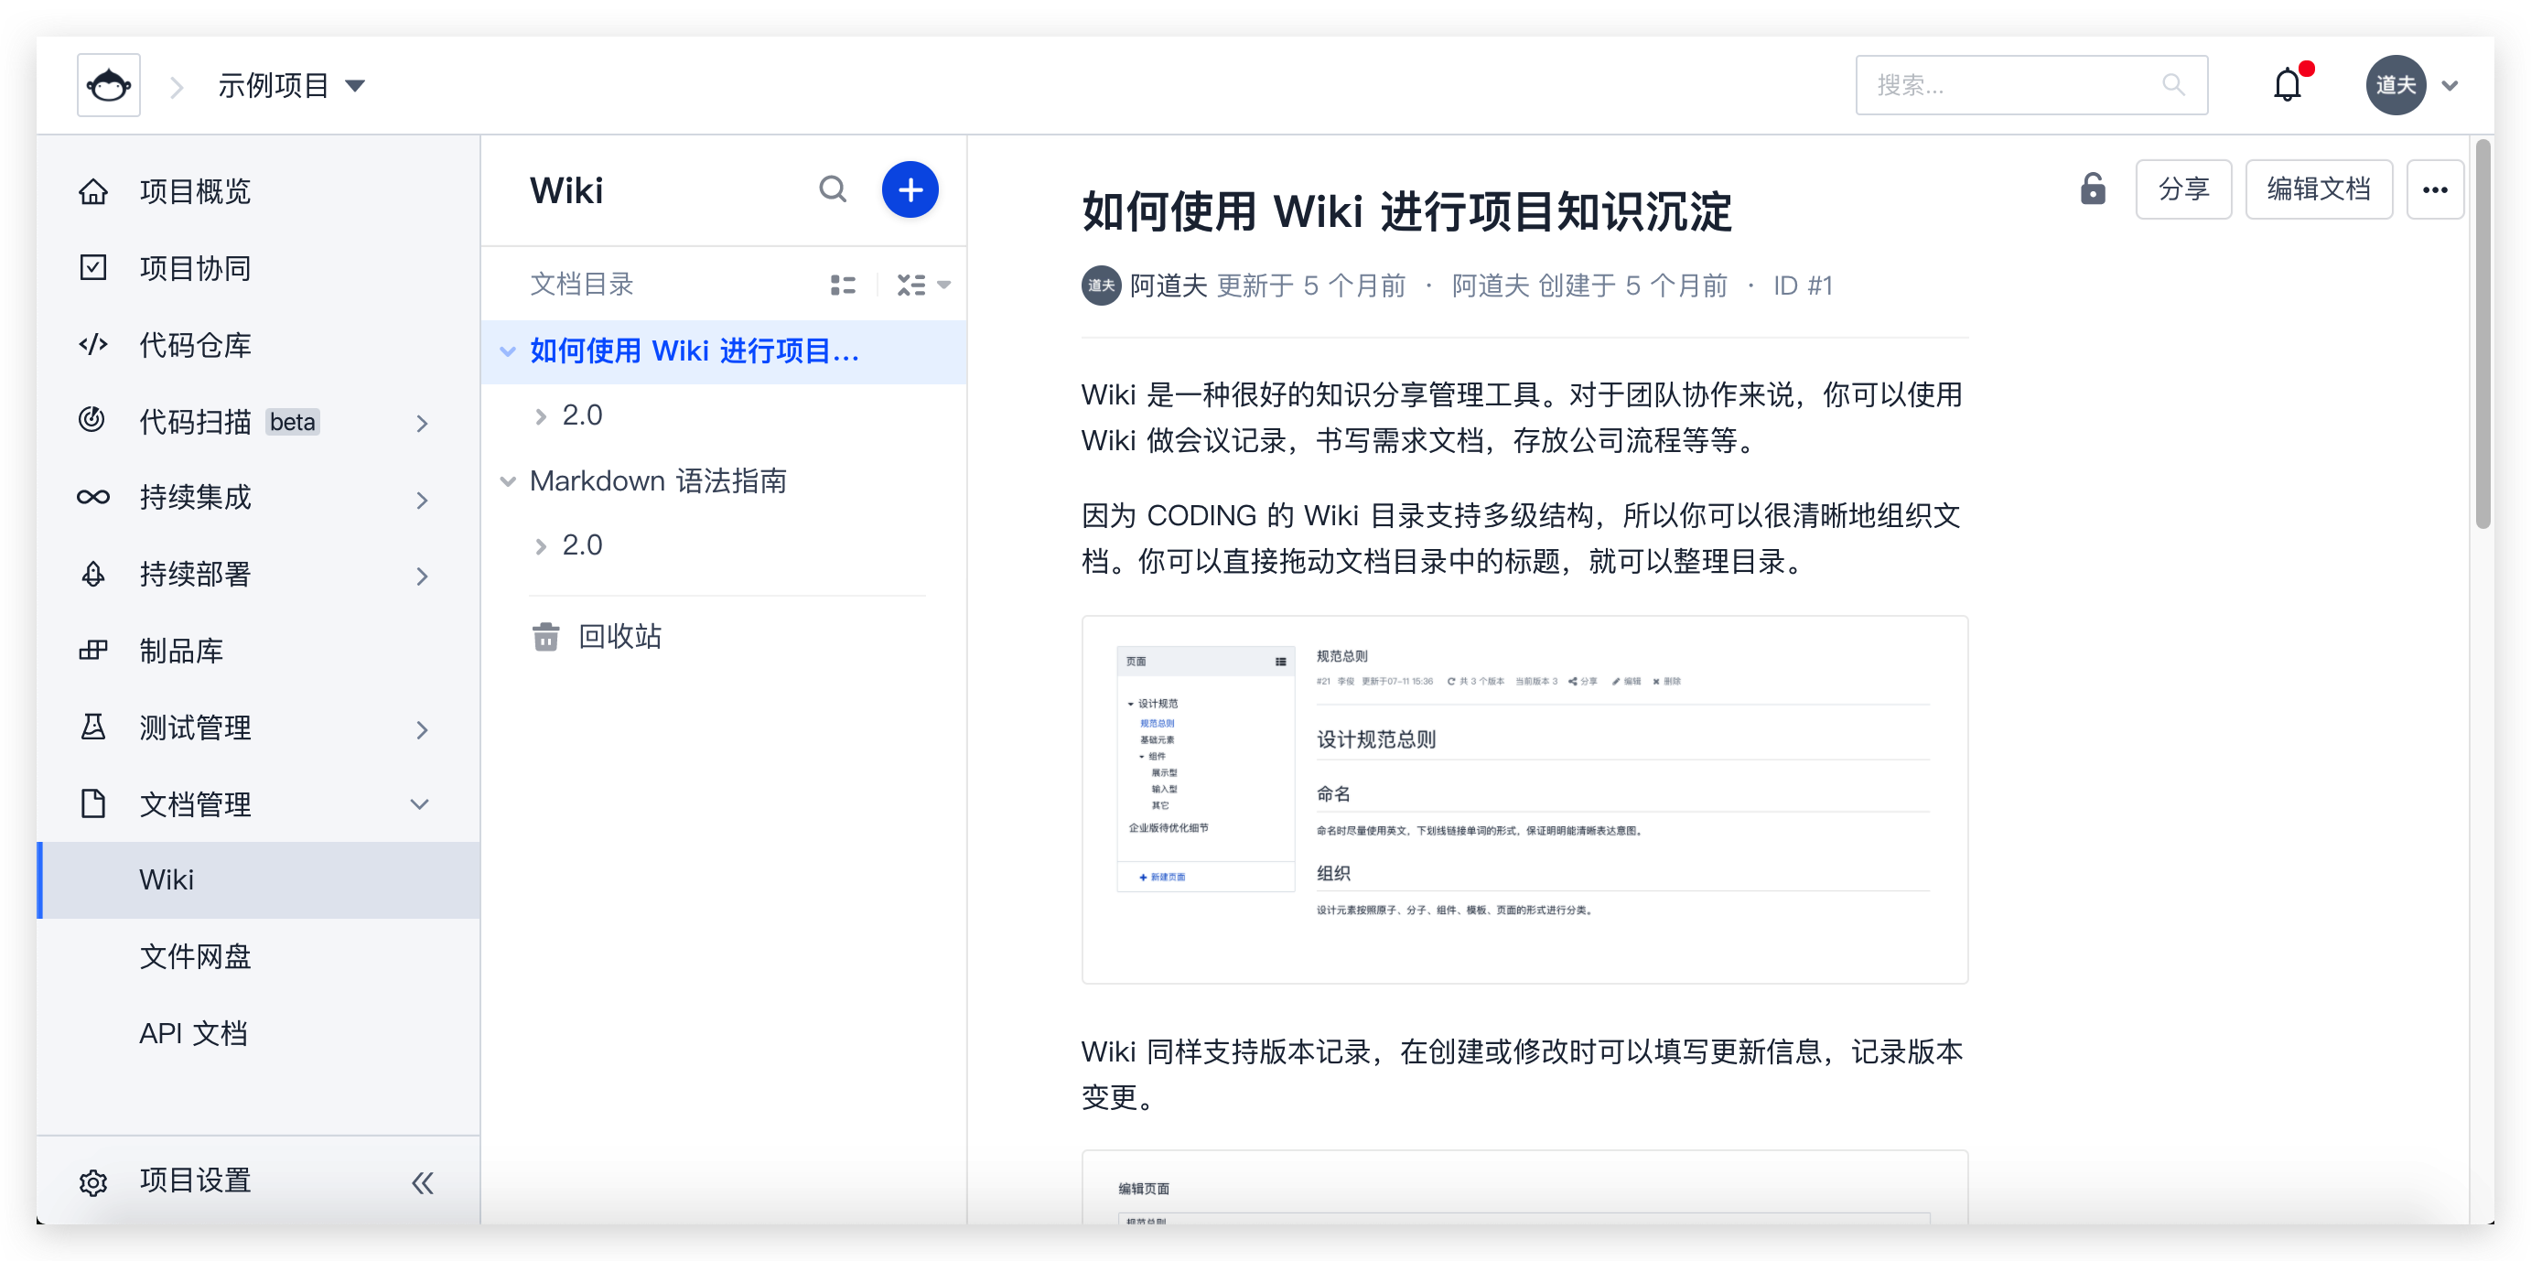
Task: Collapse sidebar with double-arrow icon
Action: 423,1181
